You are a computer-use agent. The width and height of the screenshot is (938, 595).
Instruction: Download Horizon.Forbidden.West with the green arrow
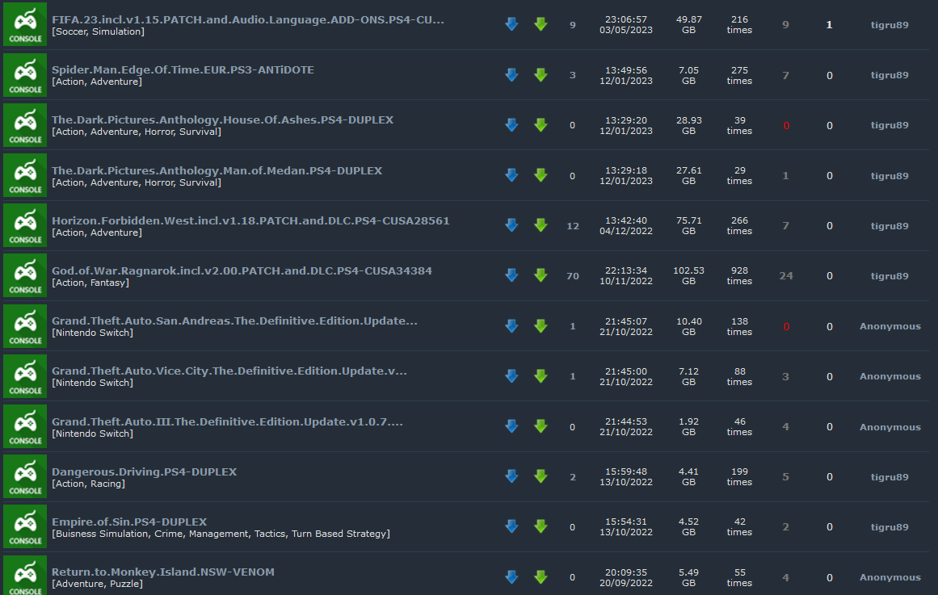click(541, 225)
